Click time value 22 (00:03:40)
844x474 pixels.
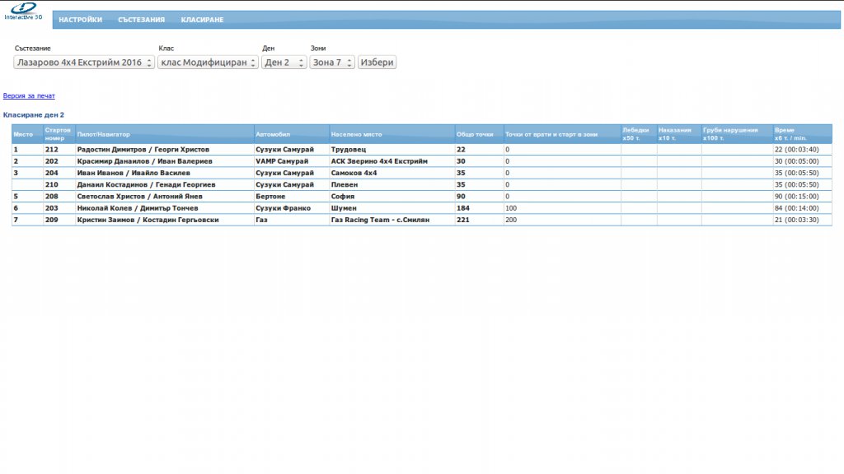click(x=797, y=150)
